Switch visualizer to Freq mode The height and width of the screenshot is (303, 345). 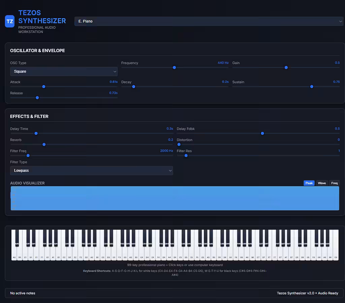(x=334, y=183)
